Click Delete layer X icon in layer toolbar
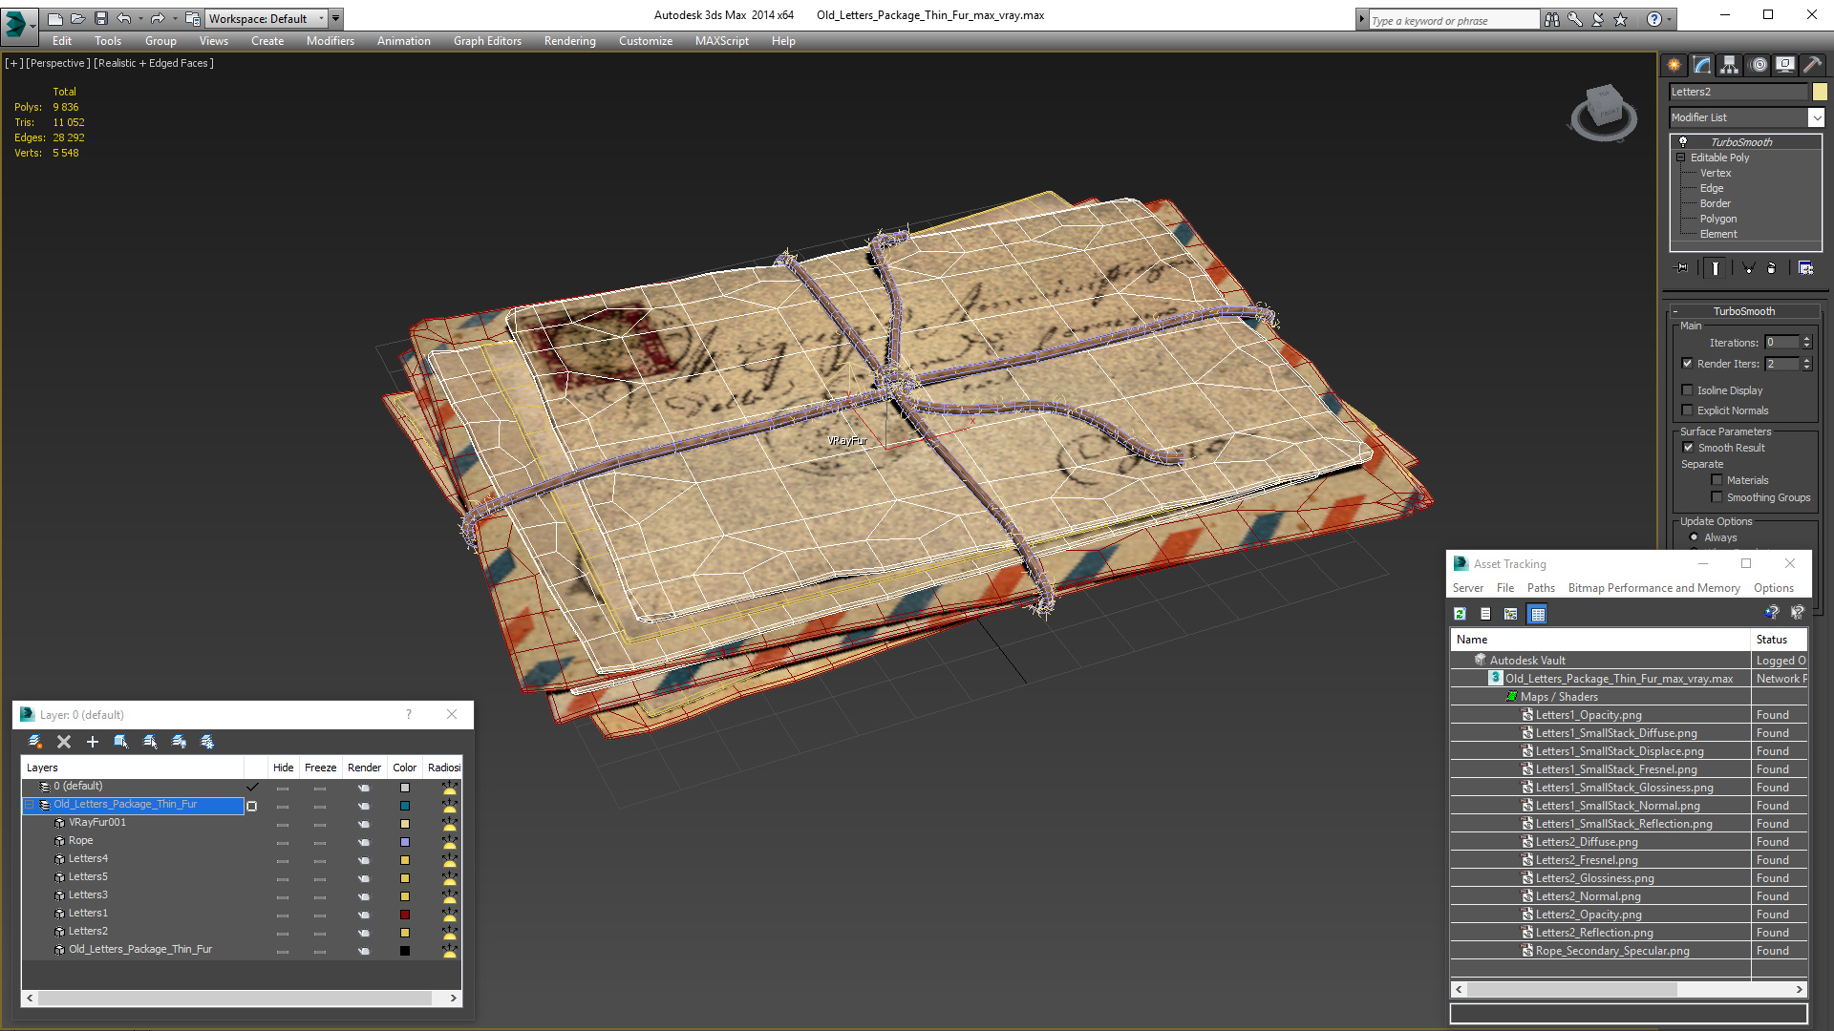 (64, 742)
